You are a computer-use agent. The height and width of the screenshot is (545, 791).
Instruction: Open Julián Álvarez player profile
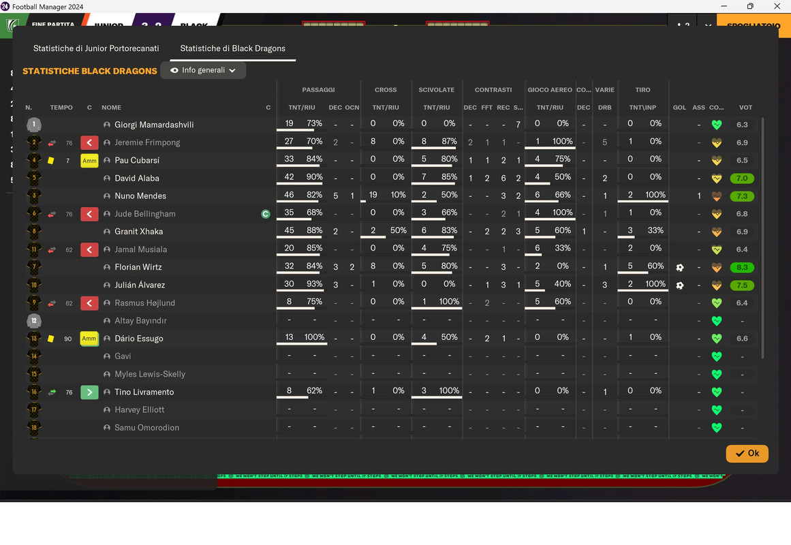coord(140,285)
